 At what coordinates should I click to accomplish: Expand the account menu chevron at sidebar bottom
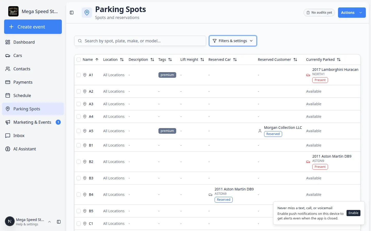pos(49,222)
